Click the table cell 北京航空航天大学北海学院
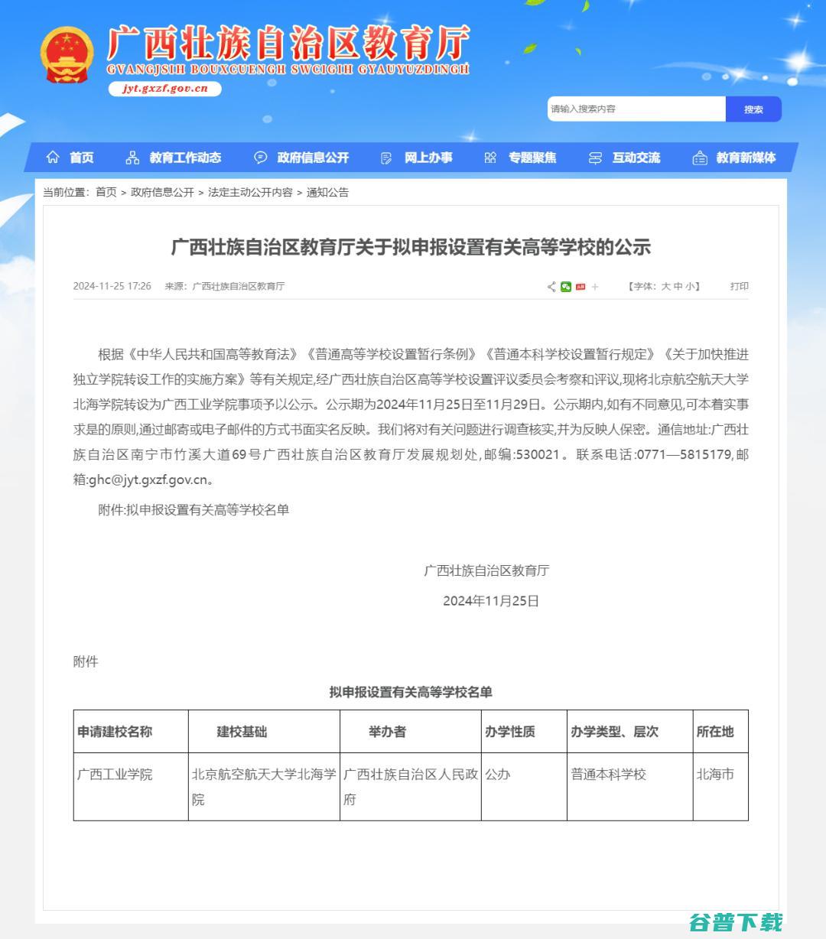This screenshot has height=939, width=826. coord(264,787)
